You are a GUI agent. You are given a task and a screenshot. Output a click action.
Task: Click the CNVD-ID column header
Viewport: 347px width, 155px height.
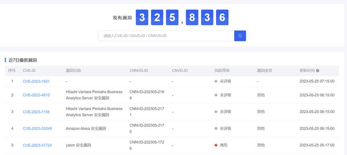[180, 71]
